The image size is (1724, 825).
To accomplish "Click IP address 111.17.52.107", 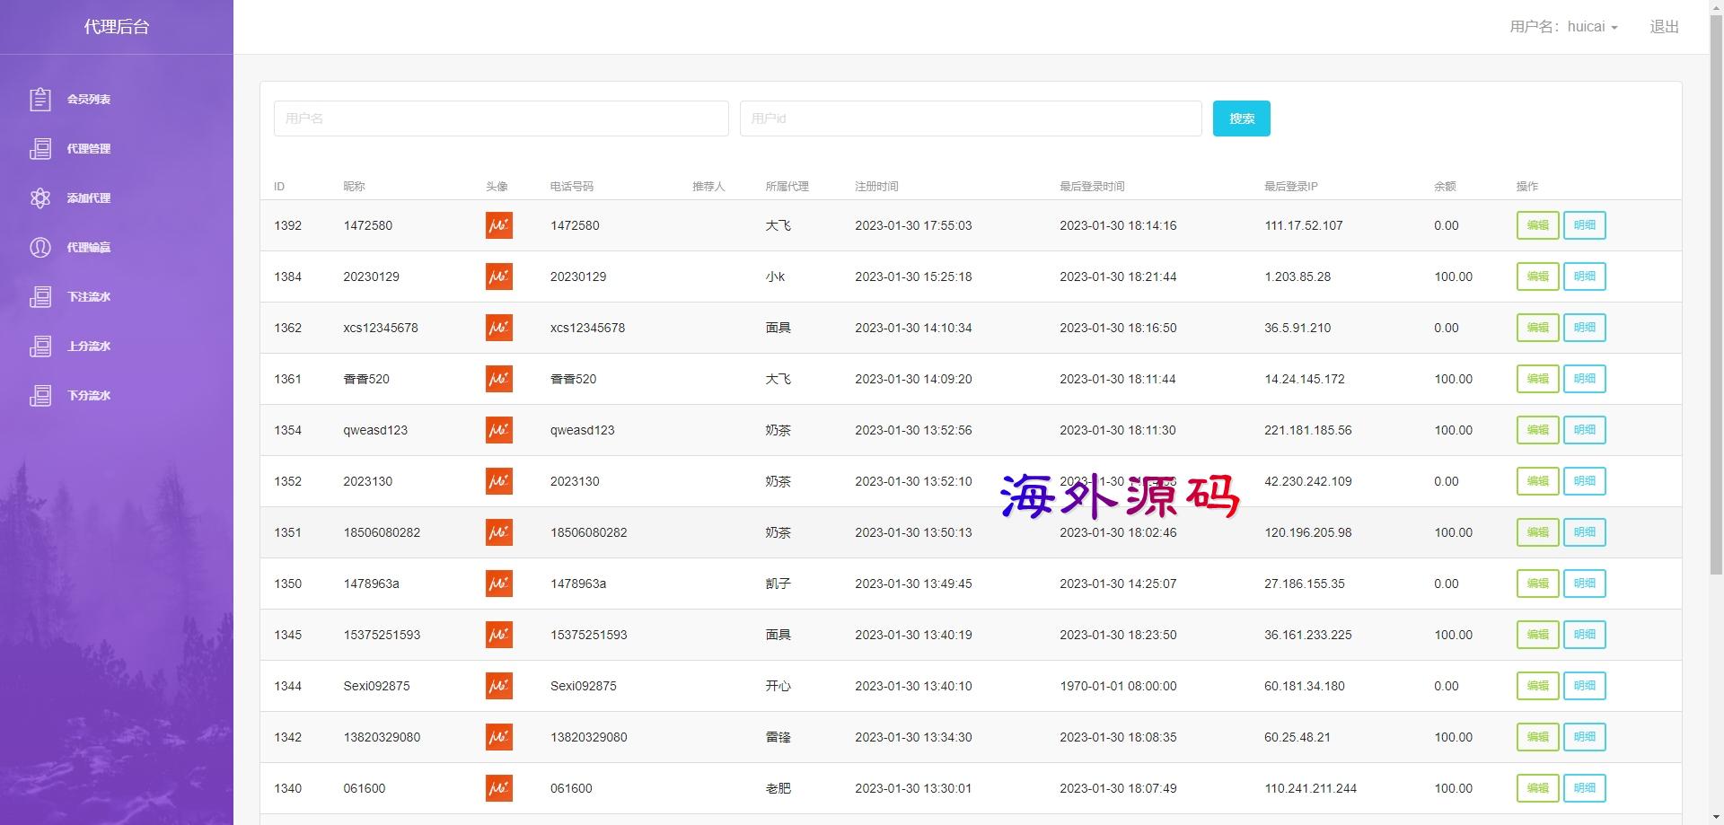I will click(x=1304, y=225).
